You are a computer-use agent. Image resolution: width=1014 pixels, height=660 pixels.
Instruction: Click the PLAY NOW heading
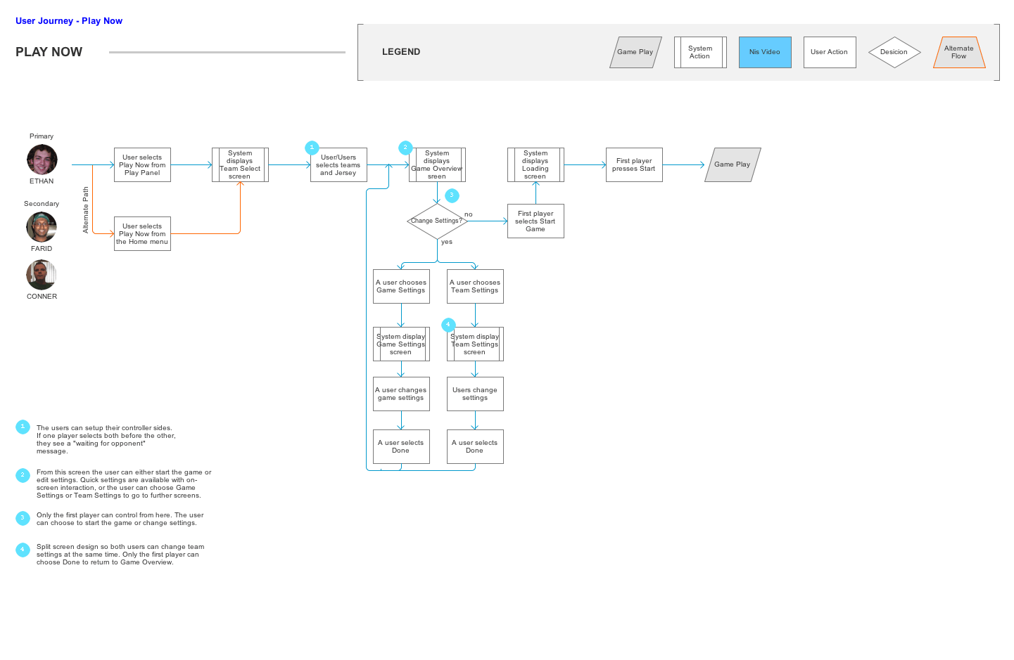click(49, 51)
